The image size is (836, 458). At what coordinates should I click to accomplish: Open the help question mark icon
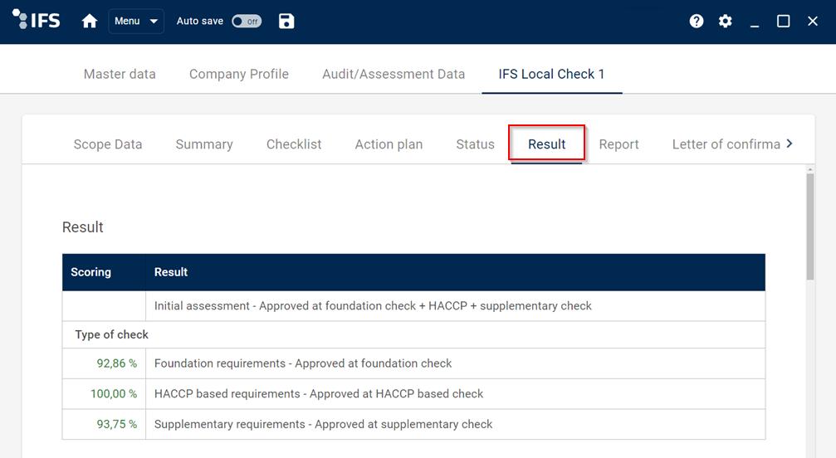(x=697, y=22)
